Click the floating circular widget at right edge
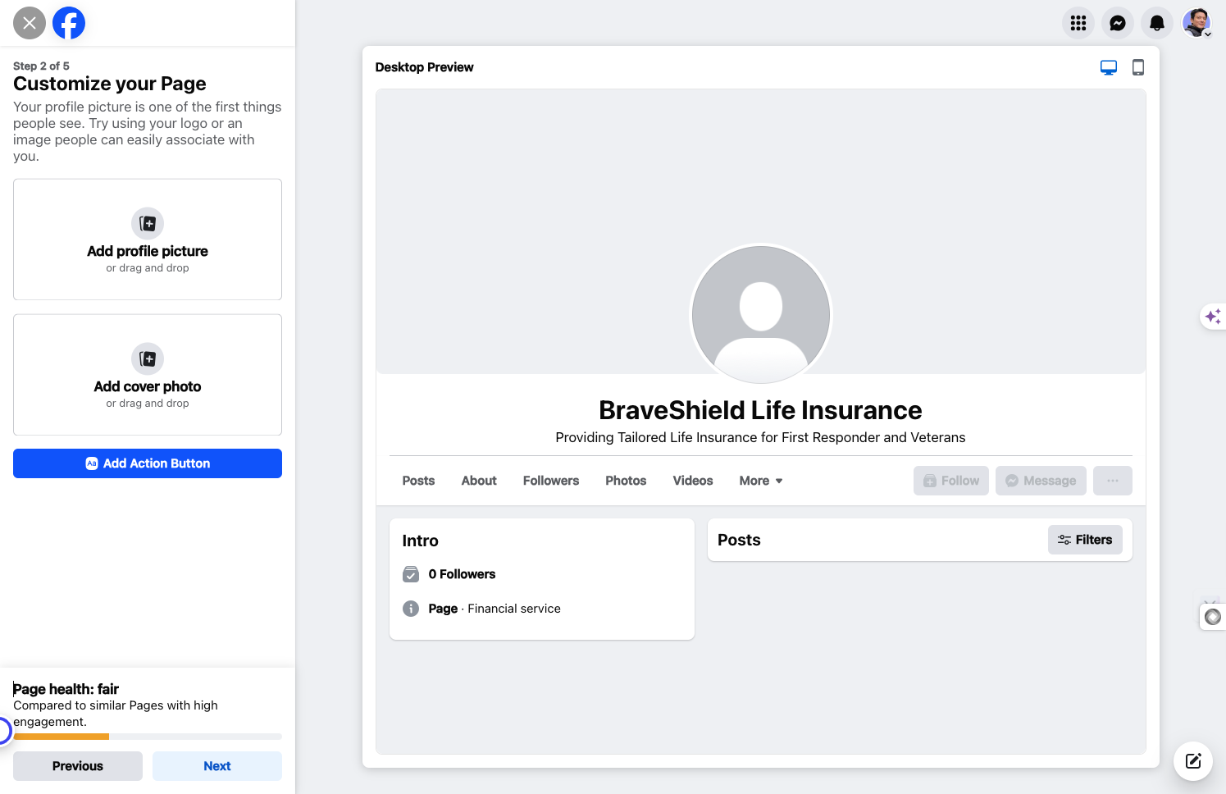This screenshot has width=1226, height=794. [x=1213, y=617]
